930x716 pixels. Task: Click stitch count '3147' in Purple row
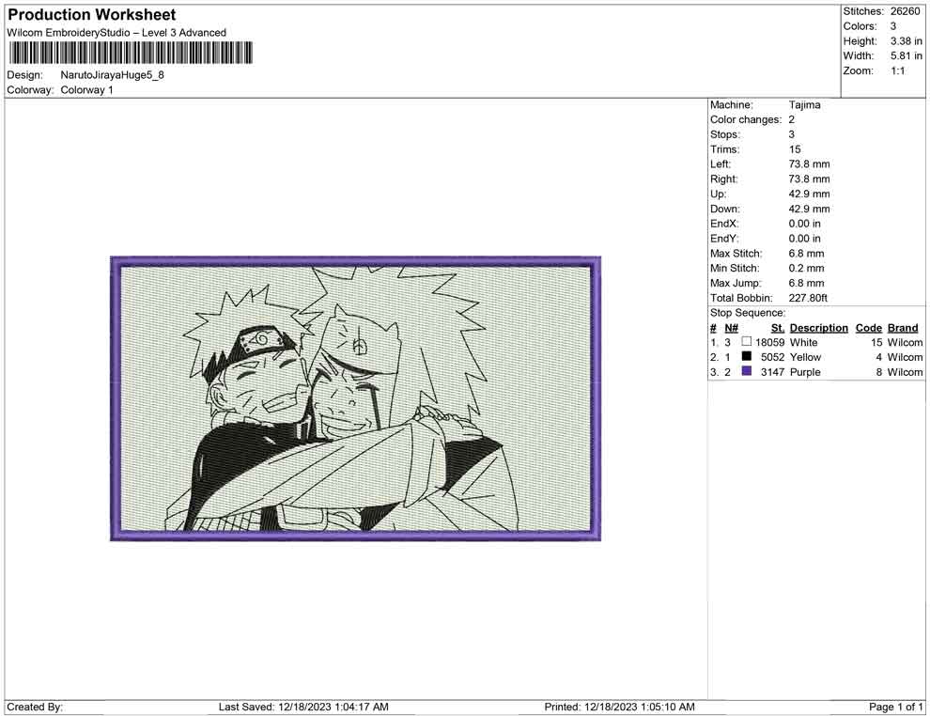(x=773, y=372)
